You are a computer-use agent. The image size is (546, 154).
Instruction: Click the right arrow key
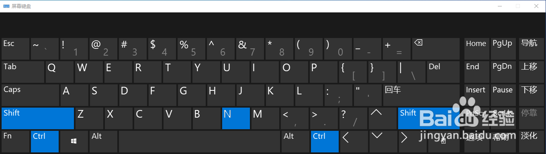pyautogui.click(x=410, y=141)
